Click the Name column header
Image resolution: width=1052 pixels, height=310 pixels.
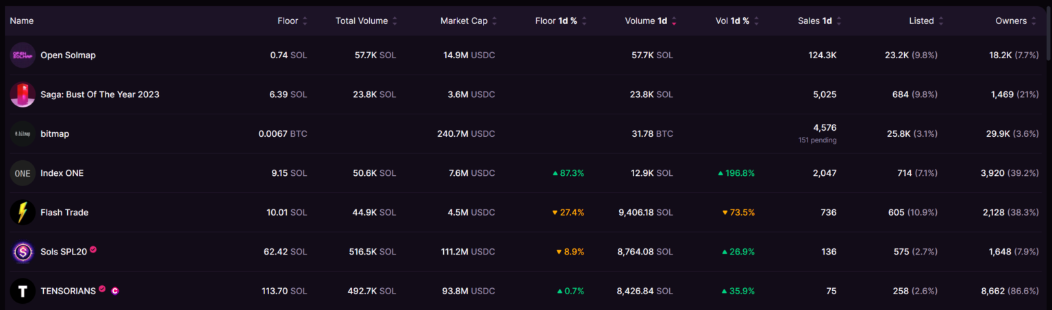click(x=22, y=21)
